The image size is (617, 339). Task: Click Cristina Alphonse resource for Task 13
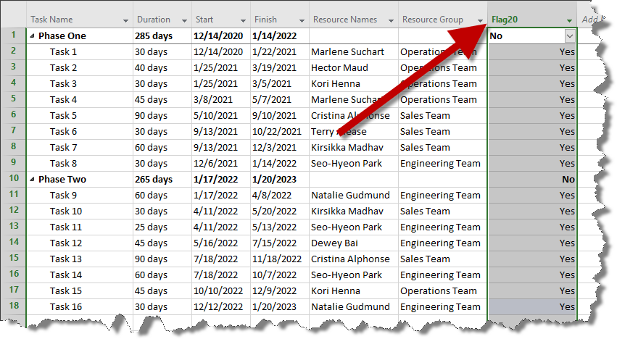click(x=353, y=259)
